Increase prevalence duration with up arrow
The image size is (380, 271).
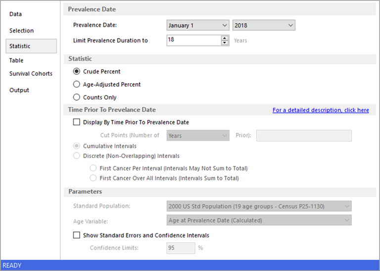[x=225, y=38]
